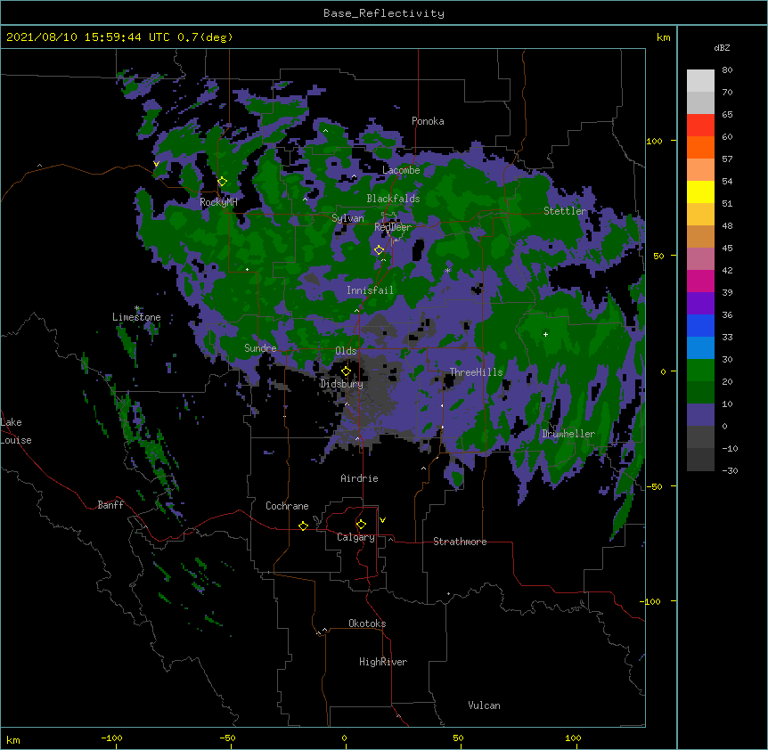Click the asterisk marker above Limestone label
This screenshot has width=768, height=750.
[x=136, y=308]
